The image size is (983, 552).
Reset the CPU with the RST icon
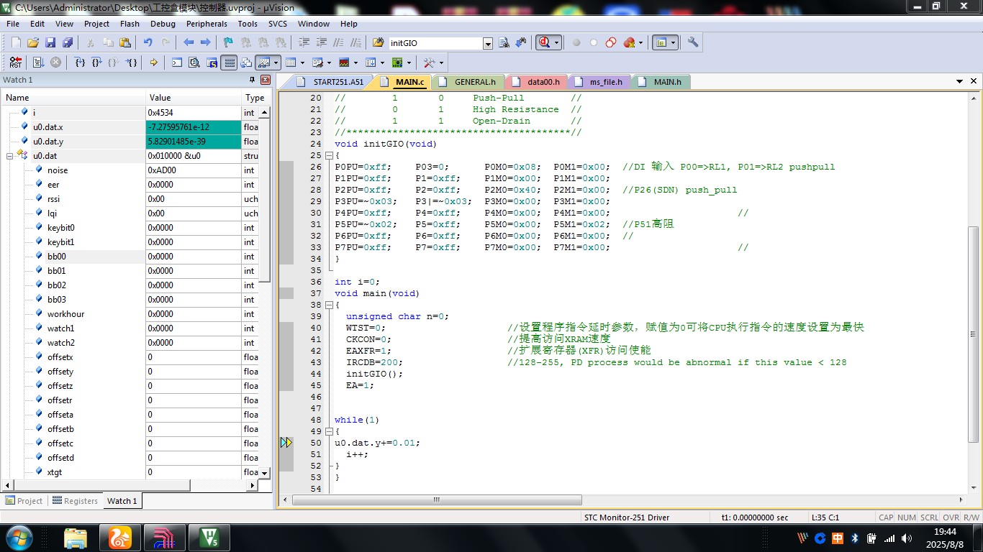[16, 63]
